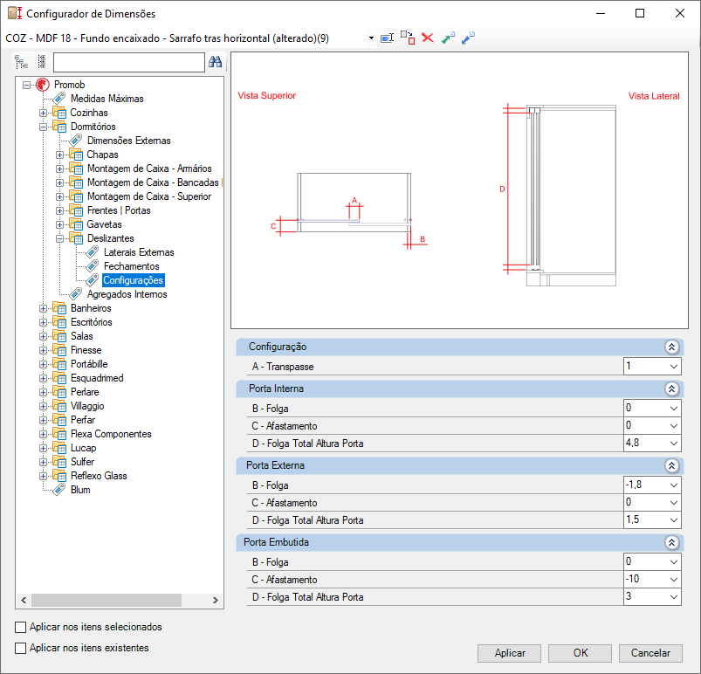Collapse the Dormitórios tree node

[43, 127]
